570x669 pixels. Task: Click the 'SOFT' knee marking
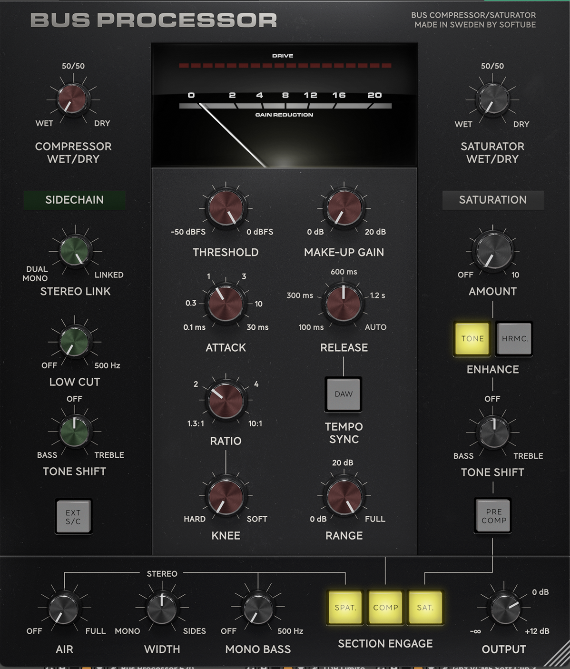coord(257,519)
